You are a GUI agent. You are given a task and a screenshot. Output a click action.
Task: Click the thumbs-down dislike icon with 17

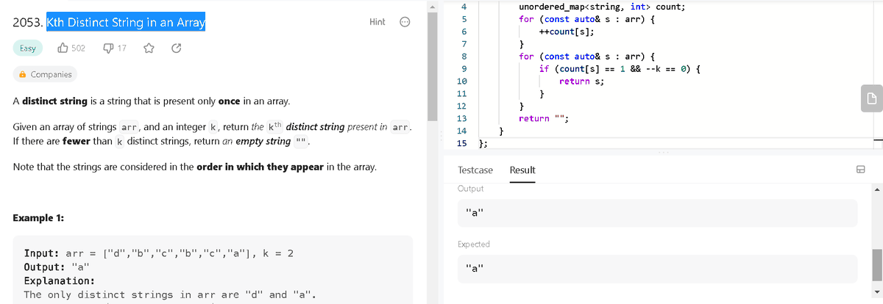[x=107, y=48]
